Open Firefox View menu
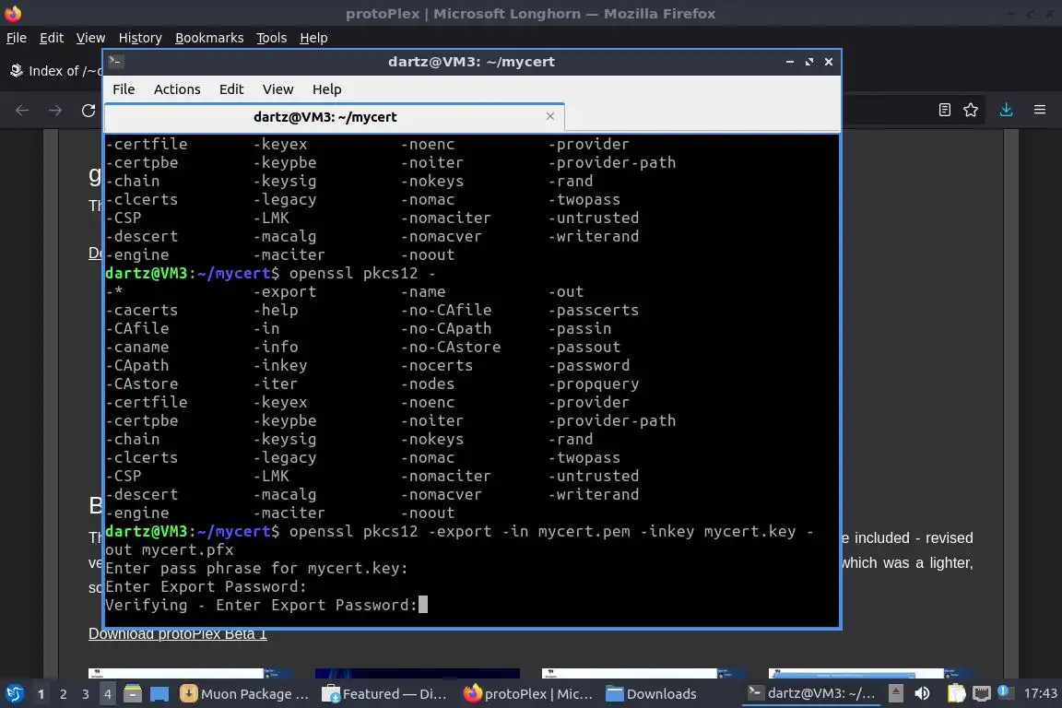This screenshot has width=1062, height=708. point(90,38)
